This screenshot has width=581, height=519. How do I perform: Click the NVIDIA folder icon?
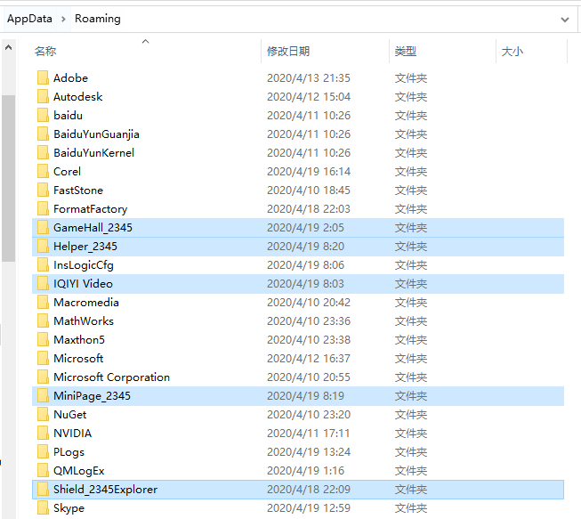pos(43,434)
